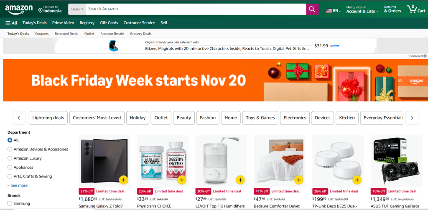This screenshot has width=428, height=210.
Task: Select the Lightning deals filter chip
Action: click(48, 118)
